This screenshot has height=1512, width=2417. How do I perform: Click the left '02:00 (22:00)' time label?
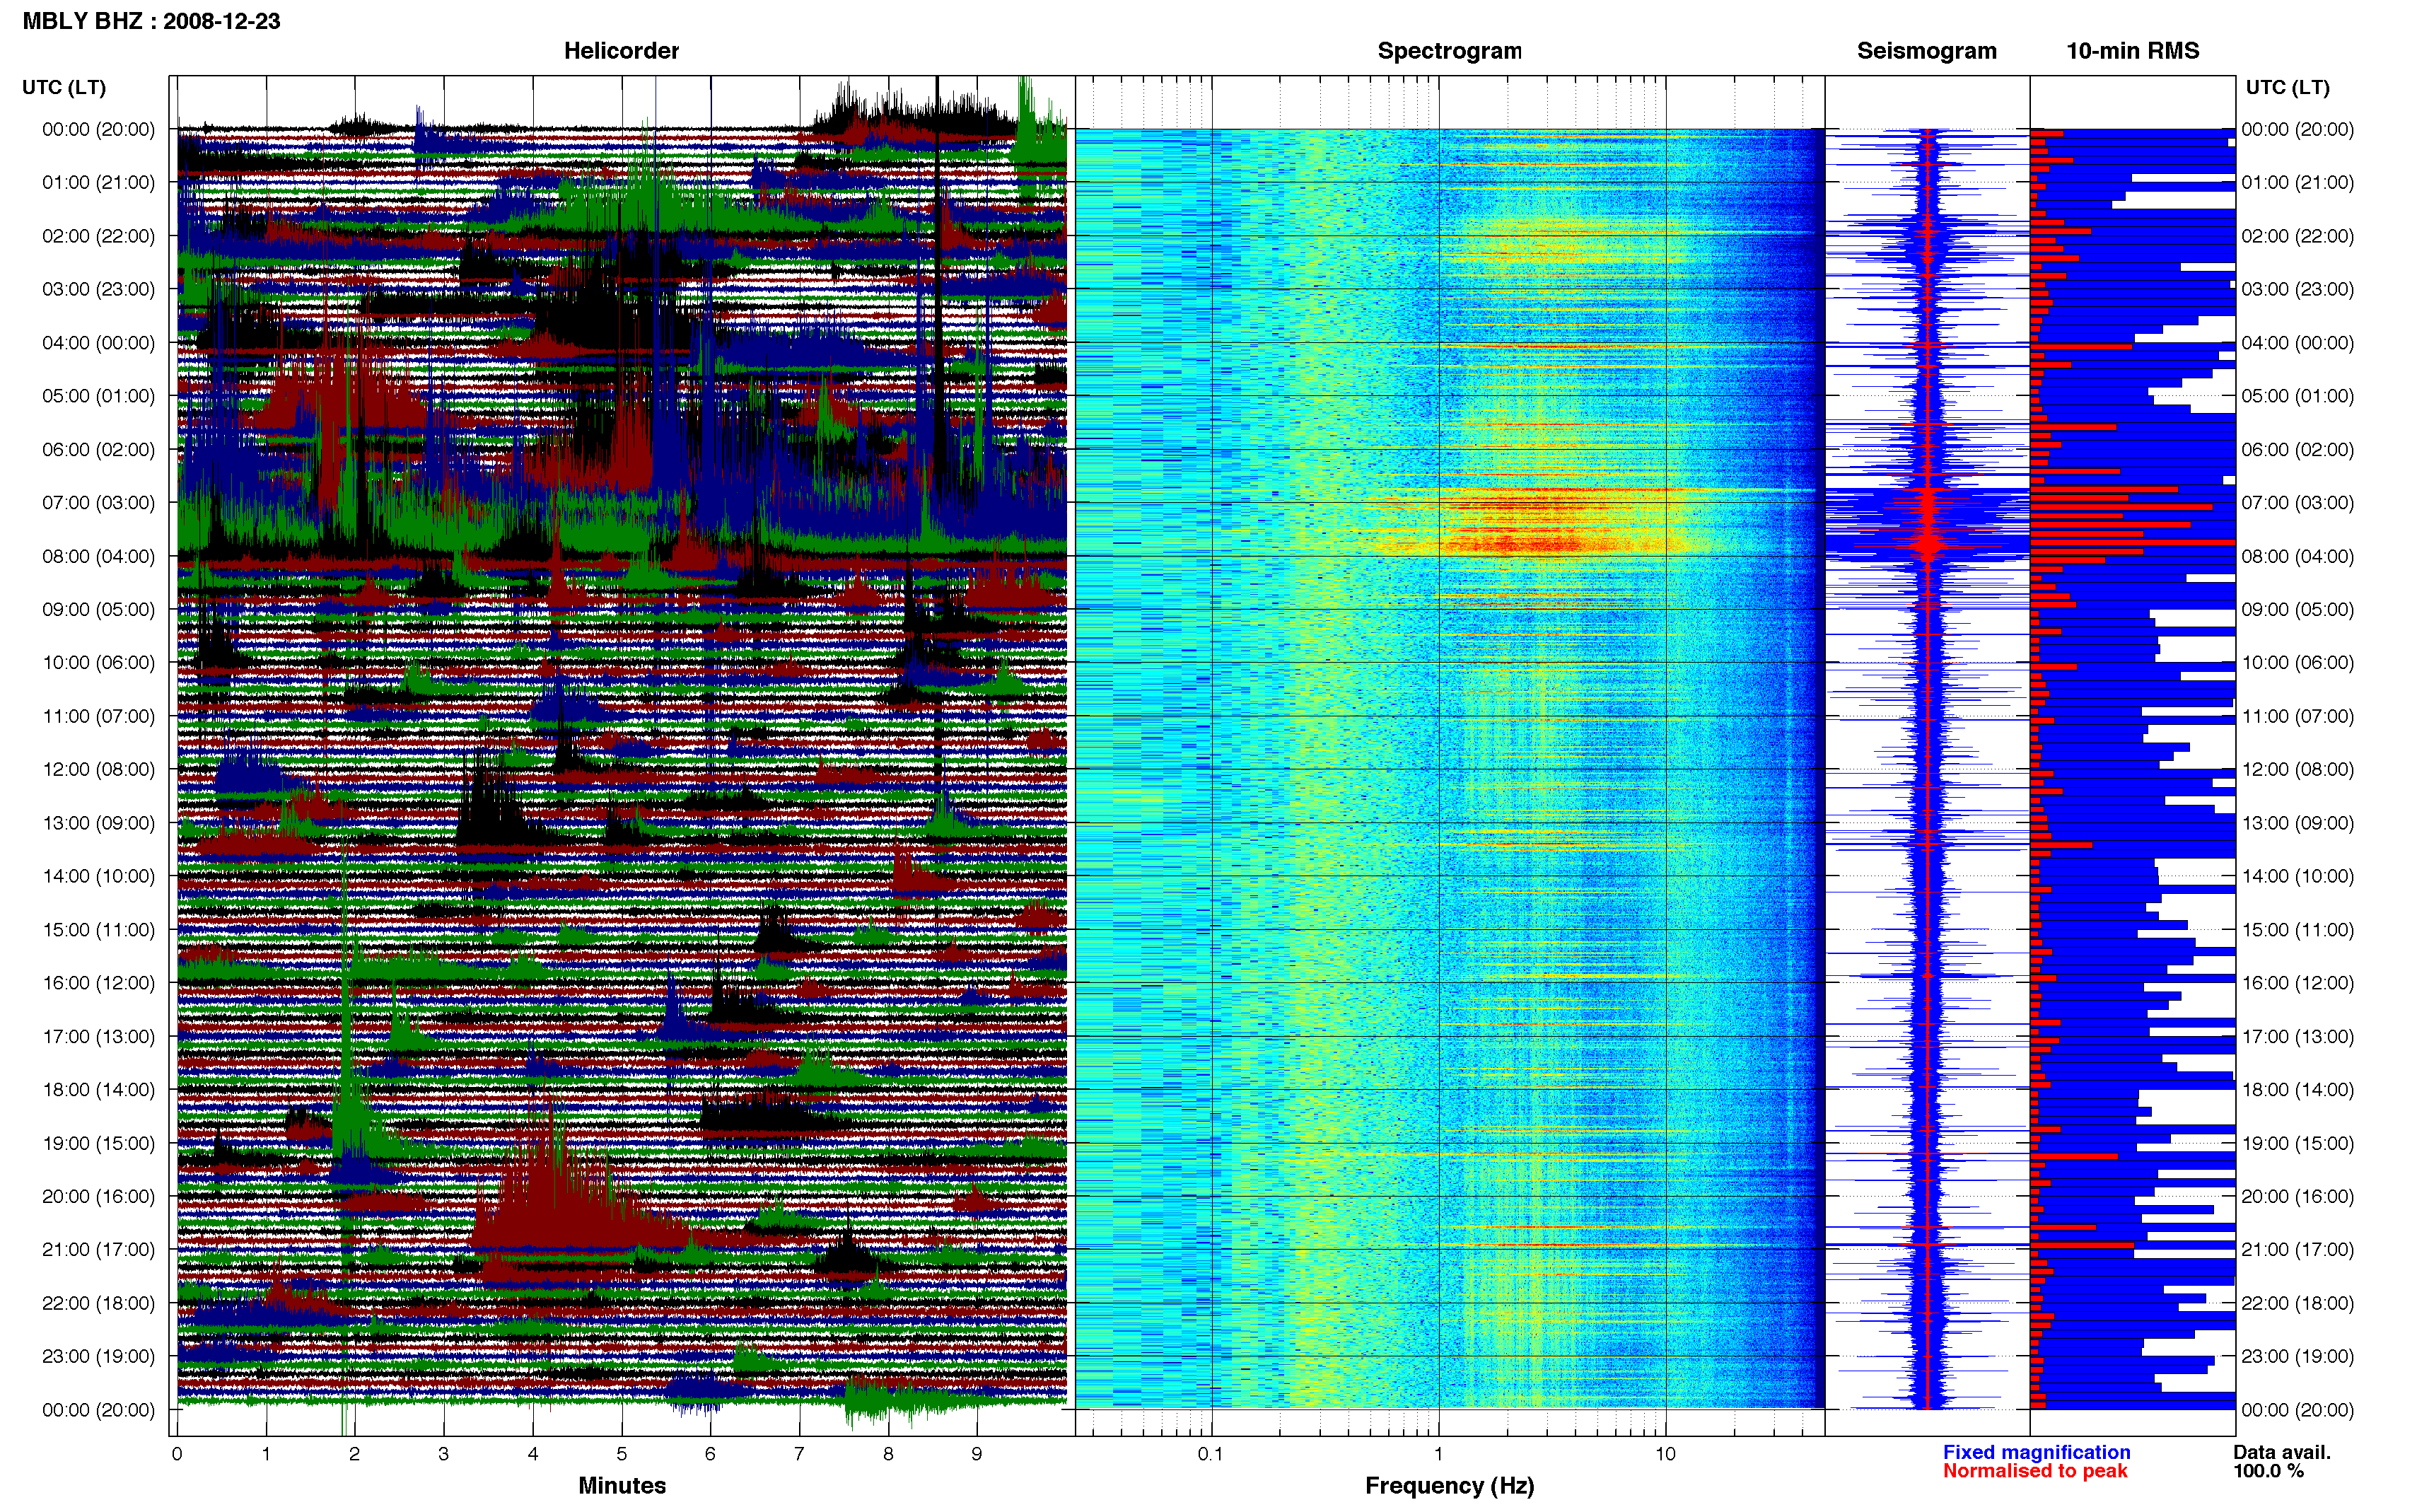click(98, 236)
